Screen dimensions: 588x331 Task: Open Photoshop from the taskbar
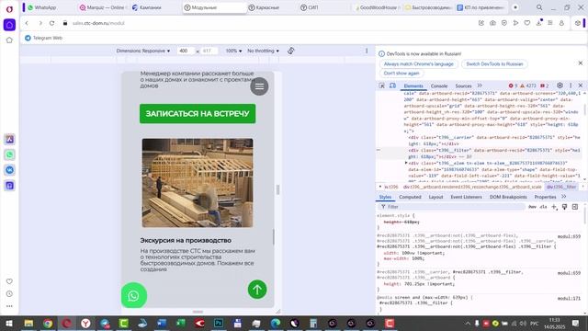219,323
